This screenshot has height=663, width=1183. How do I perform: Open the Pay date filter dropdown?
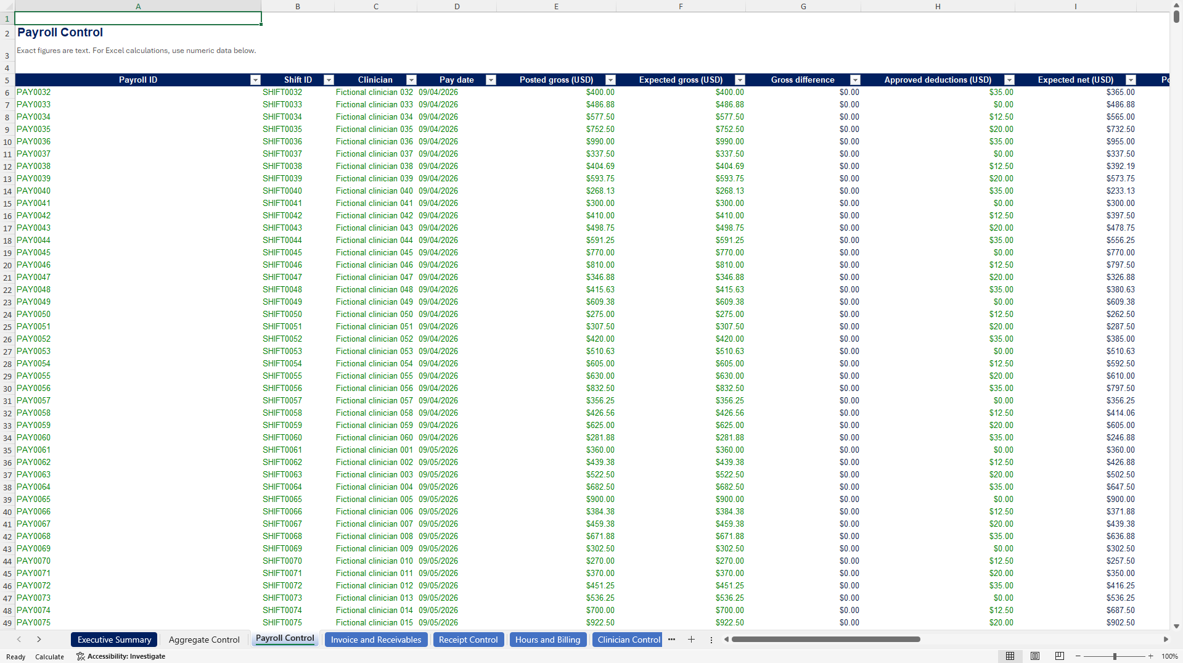click(x=491, y=80)
